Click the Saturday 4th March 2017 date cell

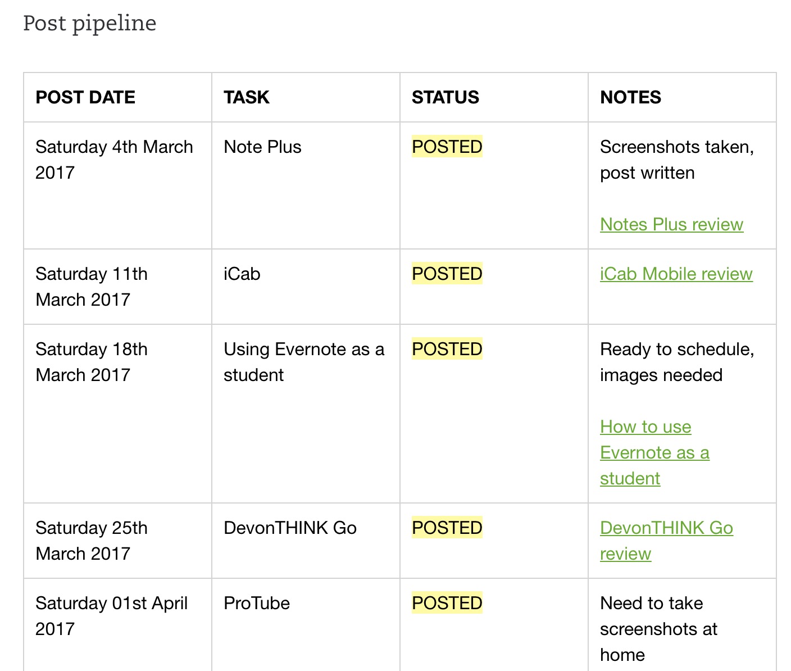click(x=114, y=160)
